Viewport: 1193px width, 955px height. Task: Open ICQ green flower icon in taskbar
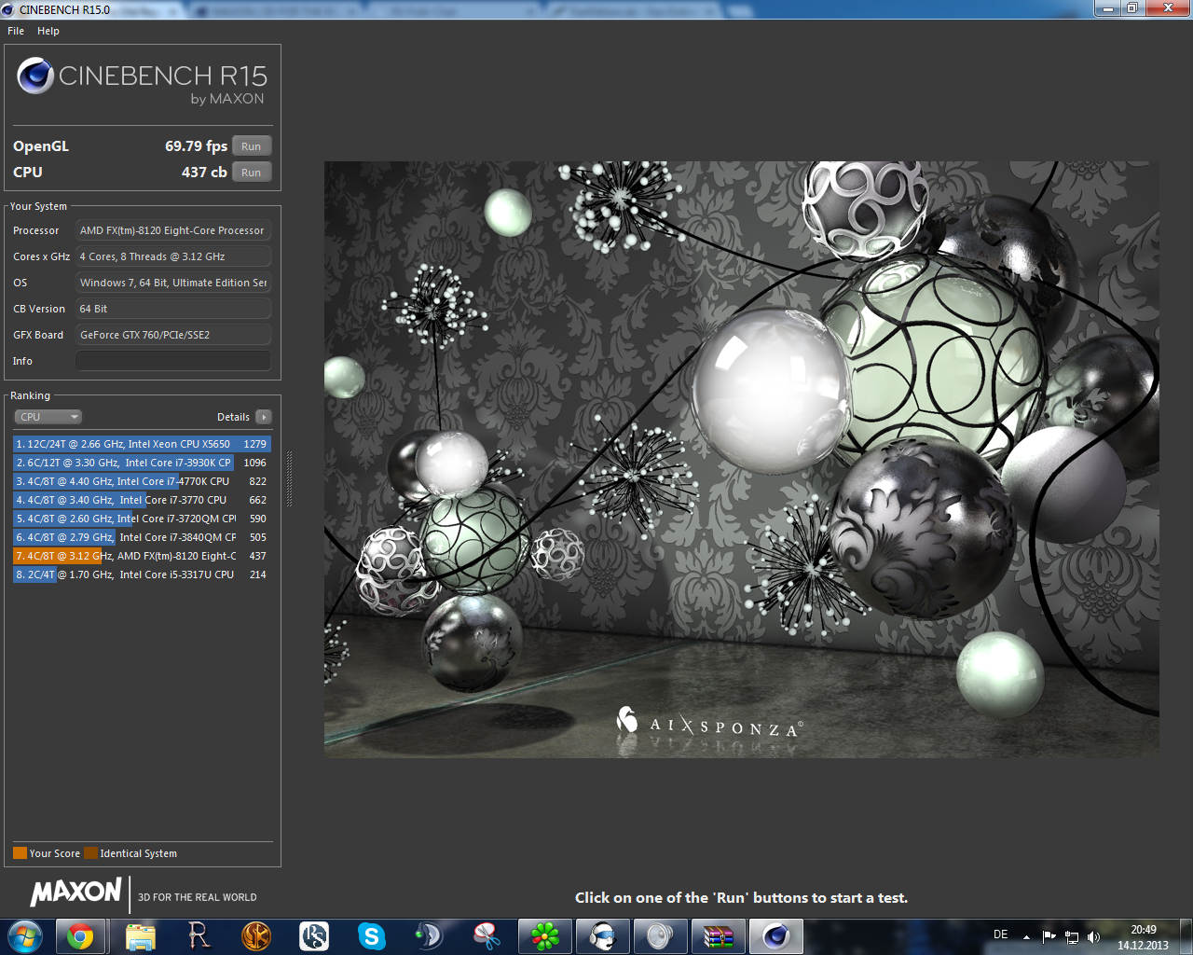pos(545,936)
